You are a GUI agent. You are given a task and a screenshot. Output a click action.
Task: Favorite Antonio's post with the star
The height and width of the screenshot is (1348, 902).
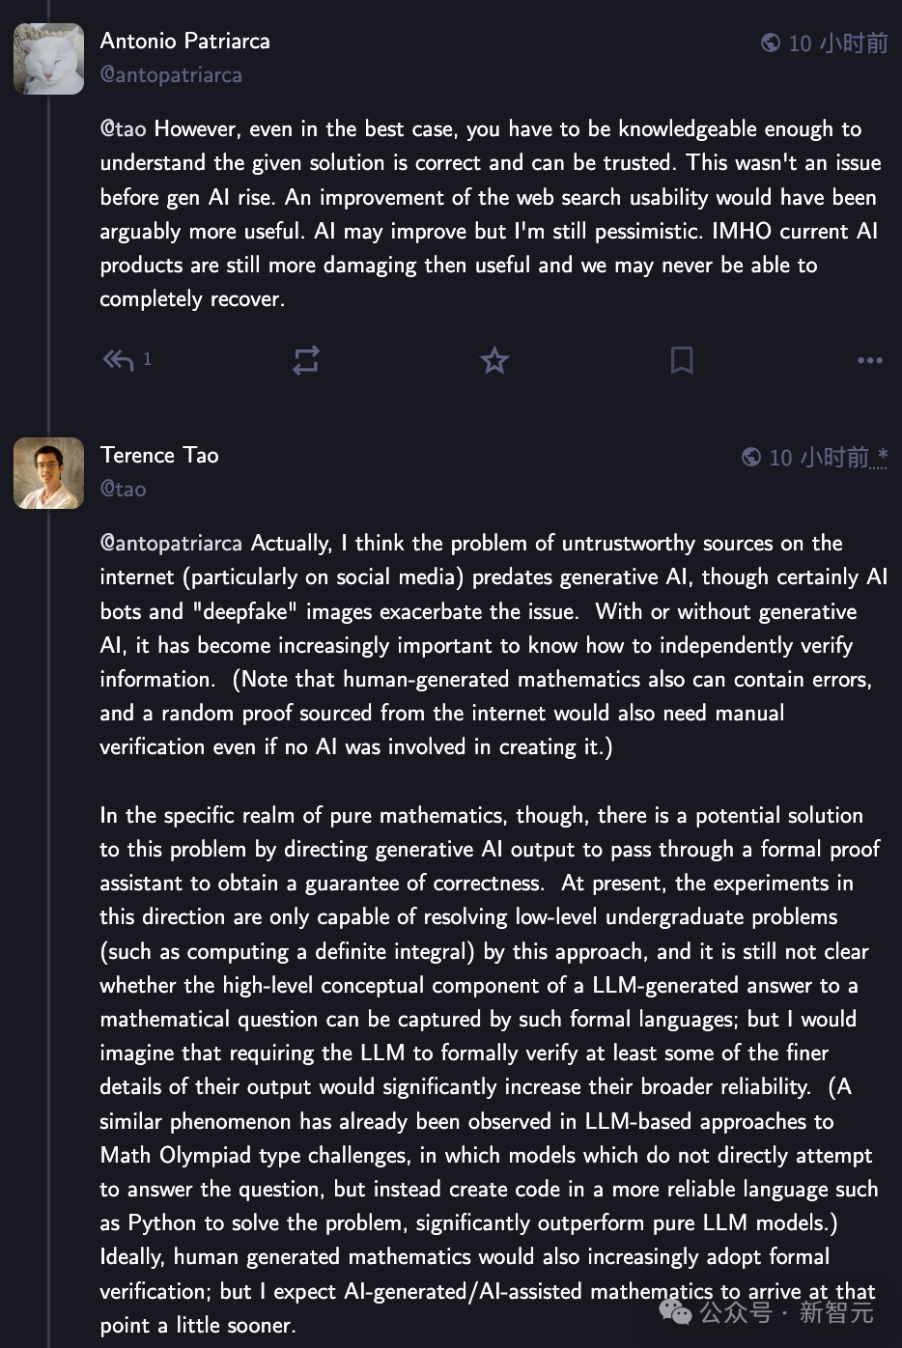tap(494, 360)
